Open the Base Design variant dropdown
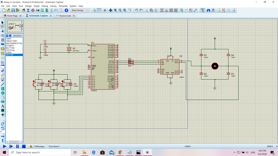This screenshot has width=278, height=156. click(x=80, y=10)
